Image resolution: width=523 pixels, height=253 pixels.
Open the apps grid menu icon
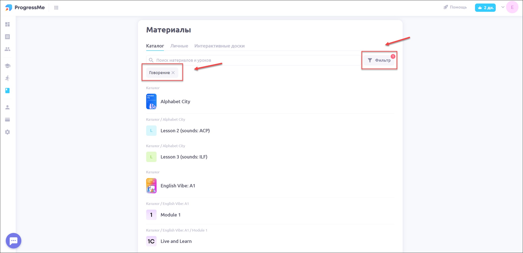[56, 8]
